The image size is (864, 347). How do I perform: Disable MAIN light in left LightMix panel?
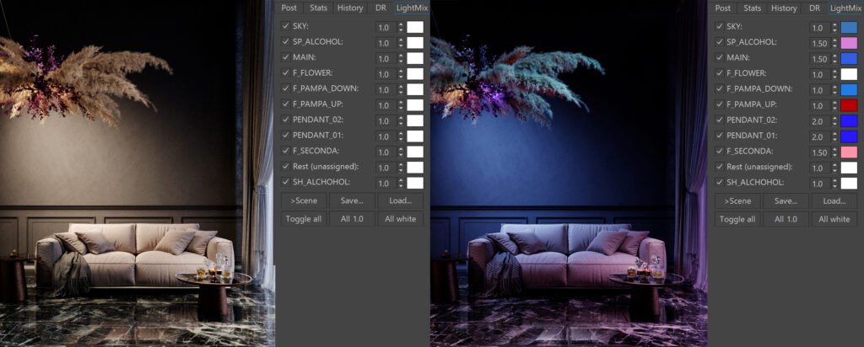[285, 57]
